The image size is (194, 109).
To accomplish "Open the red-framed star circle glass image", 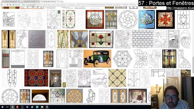I will [95, 19].
